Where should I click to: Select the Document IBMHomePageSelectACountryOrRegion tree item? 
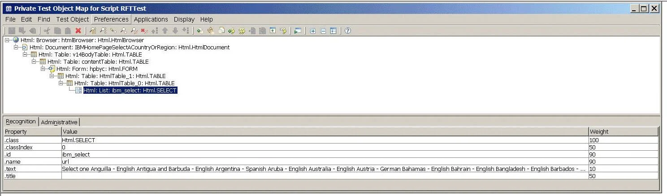[x=130, y=48]
